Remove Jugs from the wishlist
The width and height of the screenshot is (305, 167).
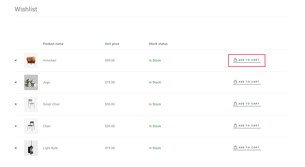coord(16,83)
